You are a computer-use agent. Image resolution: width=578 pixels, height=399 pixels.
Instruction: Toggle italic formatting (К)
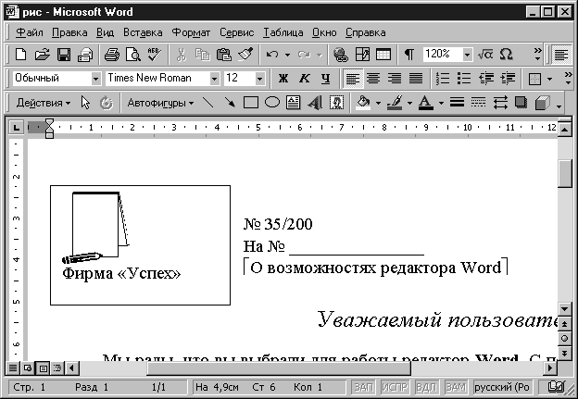(305, 79)
